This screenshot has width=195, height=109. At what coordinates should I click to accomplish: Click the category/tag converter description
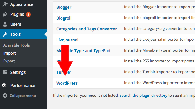coord(160,29)
